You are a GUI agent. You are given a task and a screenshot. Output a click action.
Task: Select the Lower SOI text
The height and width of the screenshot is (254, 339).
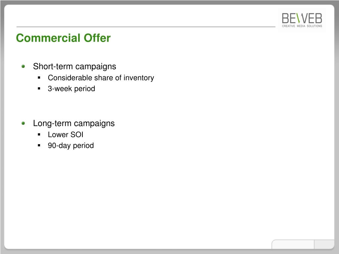[66, 135]
